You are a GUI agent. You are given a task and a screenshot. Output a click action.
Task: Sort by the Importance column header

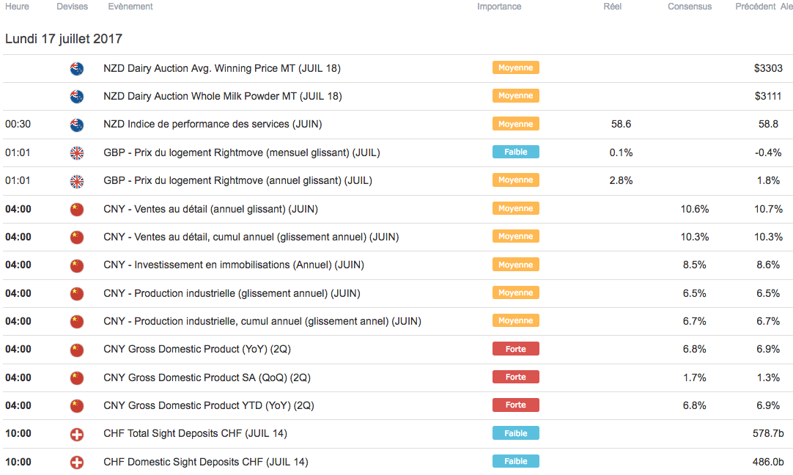[x=499, y=7]
